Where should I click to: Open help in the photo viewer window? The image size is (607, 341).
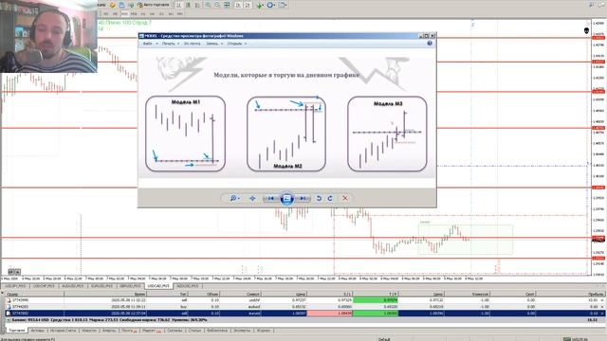(430, 44)
